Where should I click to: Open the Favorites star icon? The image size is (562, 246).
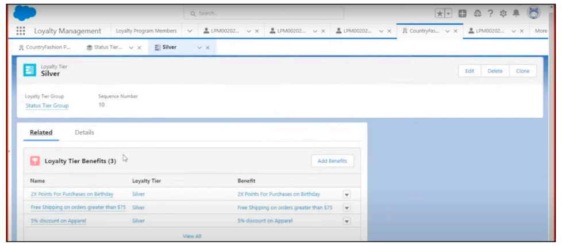(440, 13)
